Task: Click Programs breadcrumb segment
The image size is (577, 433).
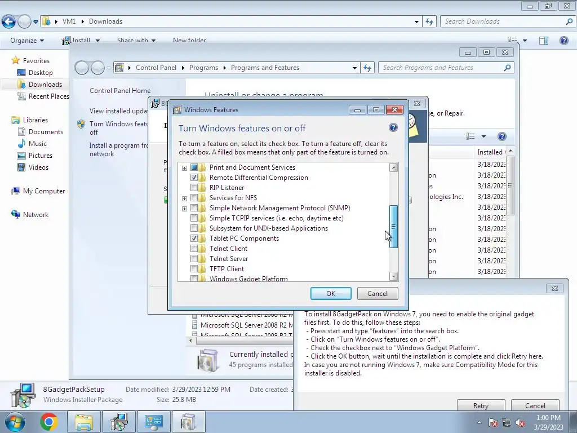Action: (203, 68)
